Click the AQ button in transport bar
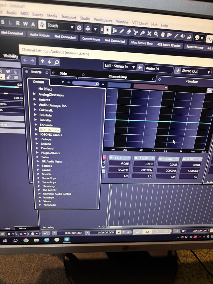The height and width of the screenshot is (284, 213). pyautogui.click(x=46, y=233)
